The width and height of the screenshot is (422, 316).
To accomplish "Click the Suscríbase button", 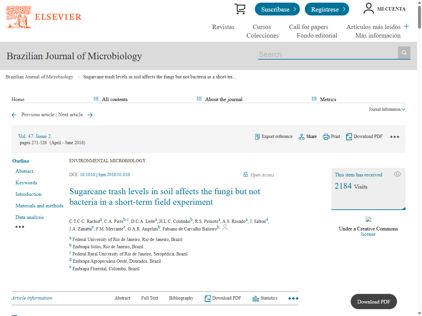I will click(277, 9).
